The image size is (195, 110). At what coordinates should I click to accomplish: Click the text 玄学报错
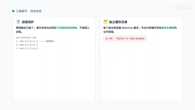(108, 32)
